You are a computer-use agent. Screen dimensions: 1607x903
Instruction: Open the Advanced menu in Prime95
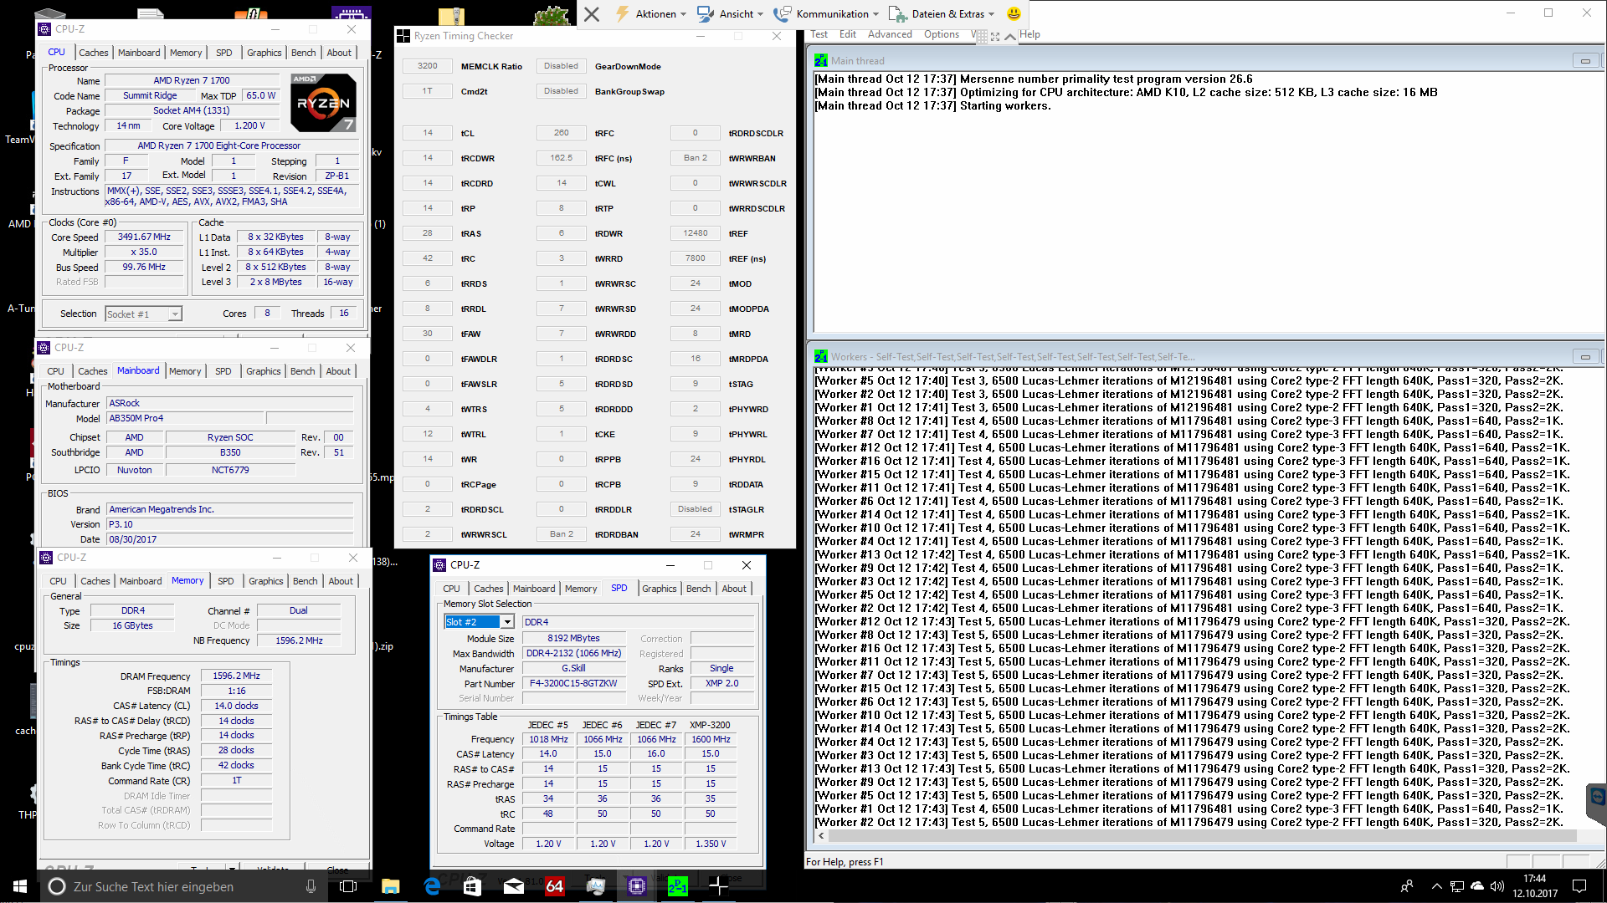pos(889,34)
